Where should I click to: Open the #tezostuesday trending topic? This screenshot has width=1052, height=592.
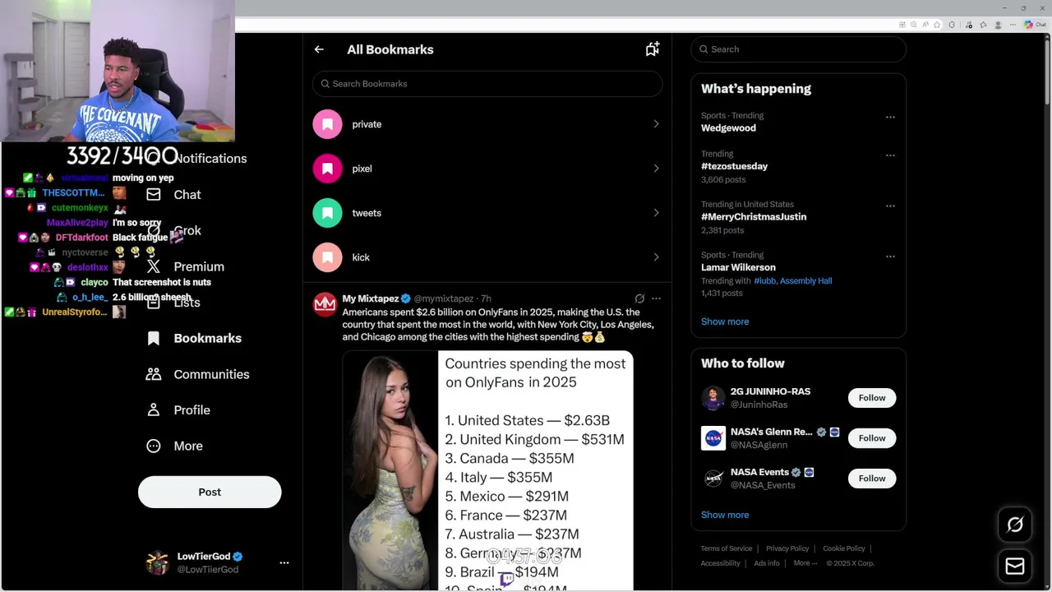coord(734,166)
